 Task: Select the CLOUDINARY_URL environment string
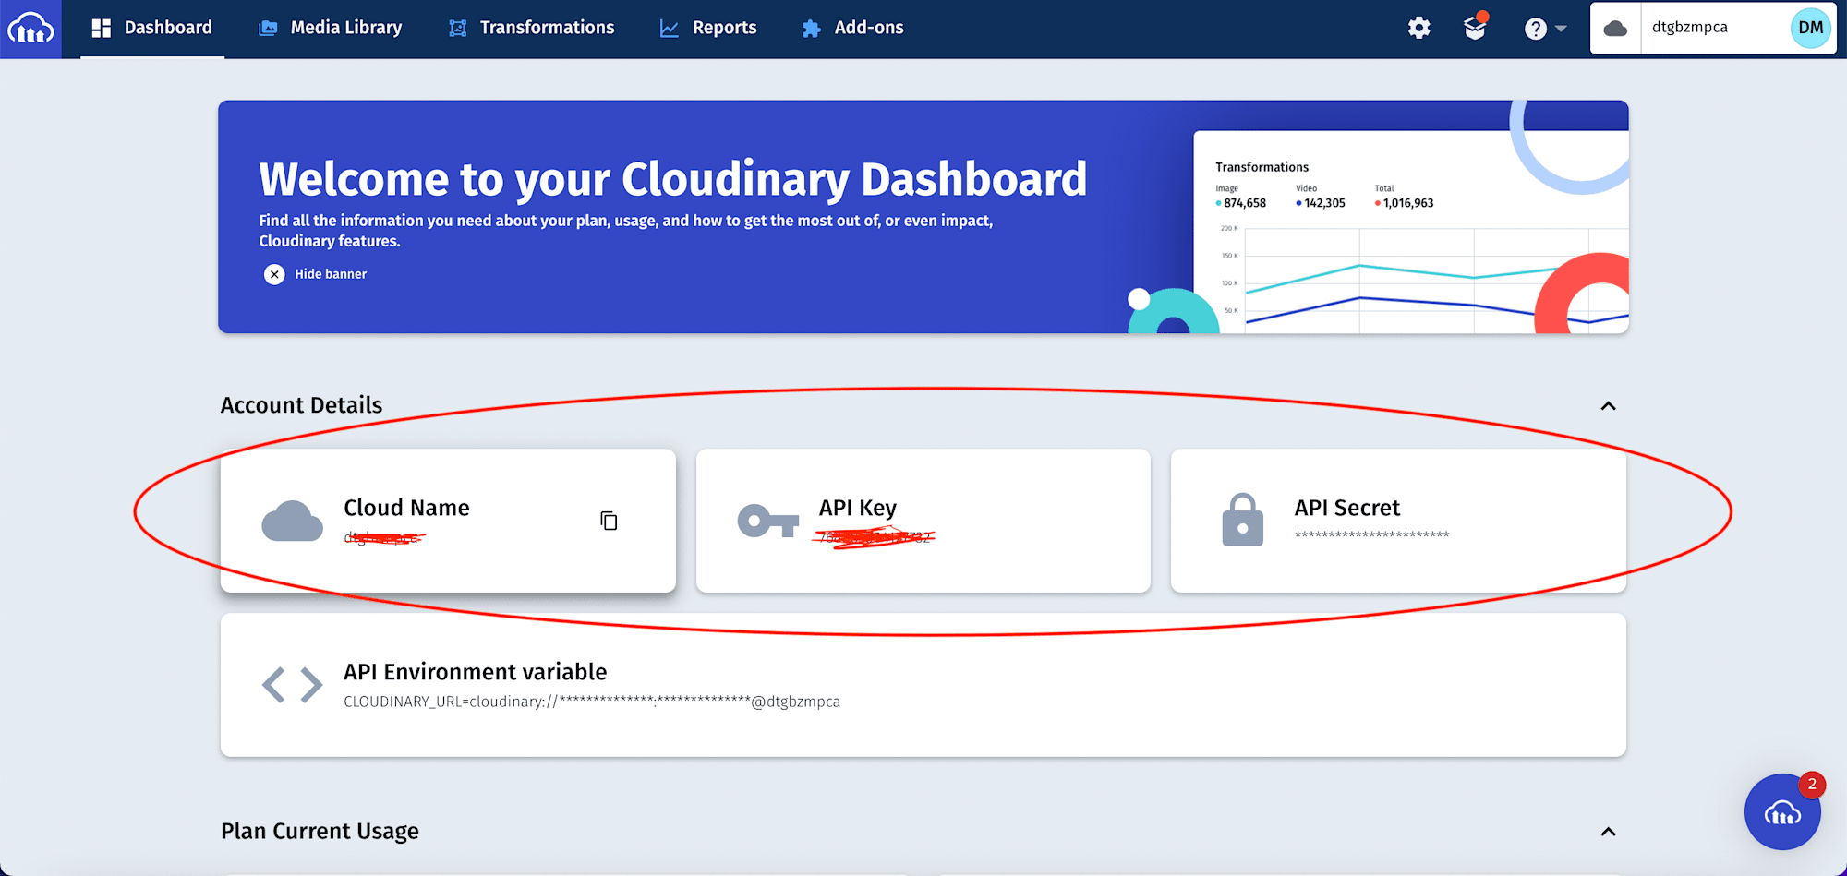pyautogui.click(x=592, y=702)
